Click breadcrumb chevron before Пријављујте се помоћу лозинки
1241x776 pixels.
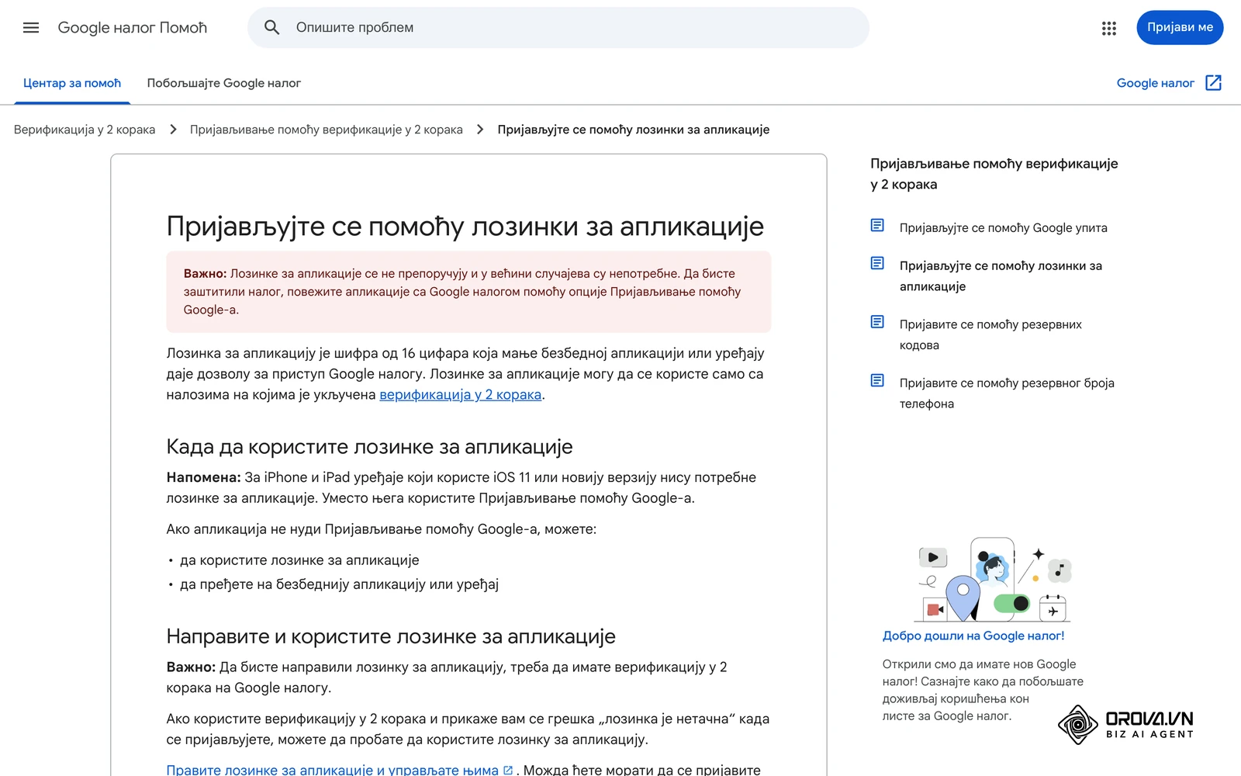[x=480, y=130]
